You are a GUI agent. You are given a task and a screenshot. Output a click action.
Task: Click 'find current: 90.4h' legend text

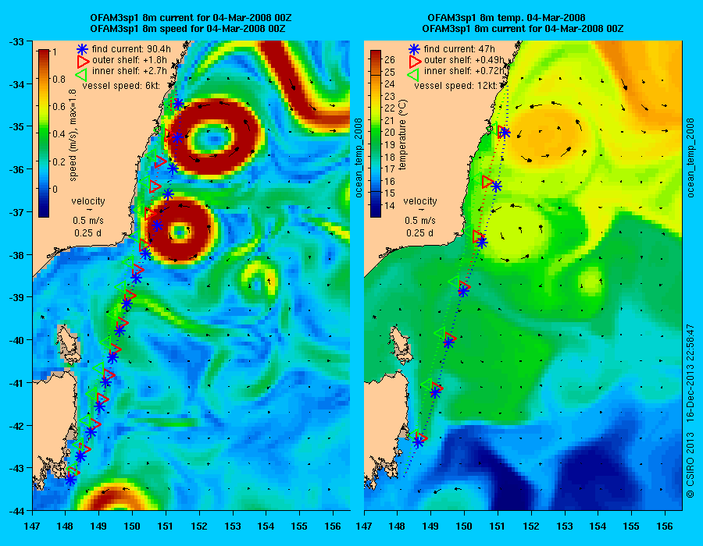131,49
